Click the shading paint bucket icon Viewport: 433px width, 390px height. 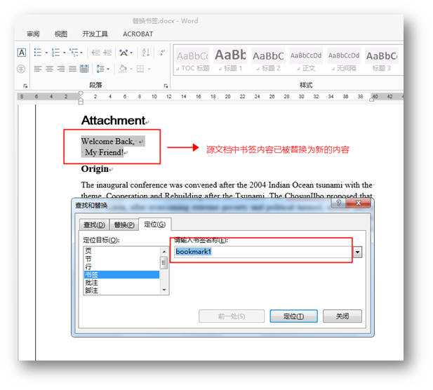click(x=123, y=69)
